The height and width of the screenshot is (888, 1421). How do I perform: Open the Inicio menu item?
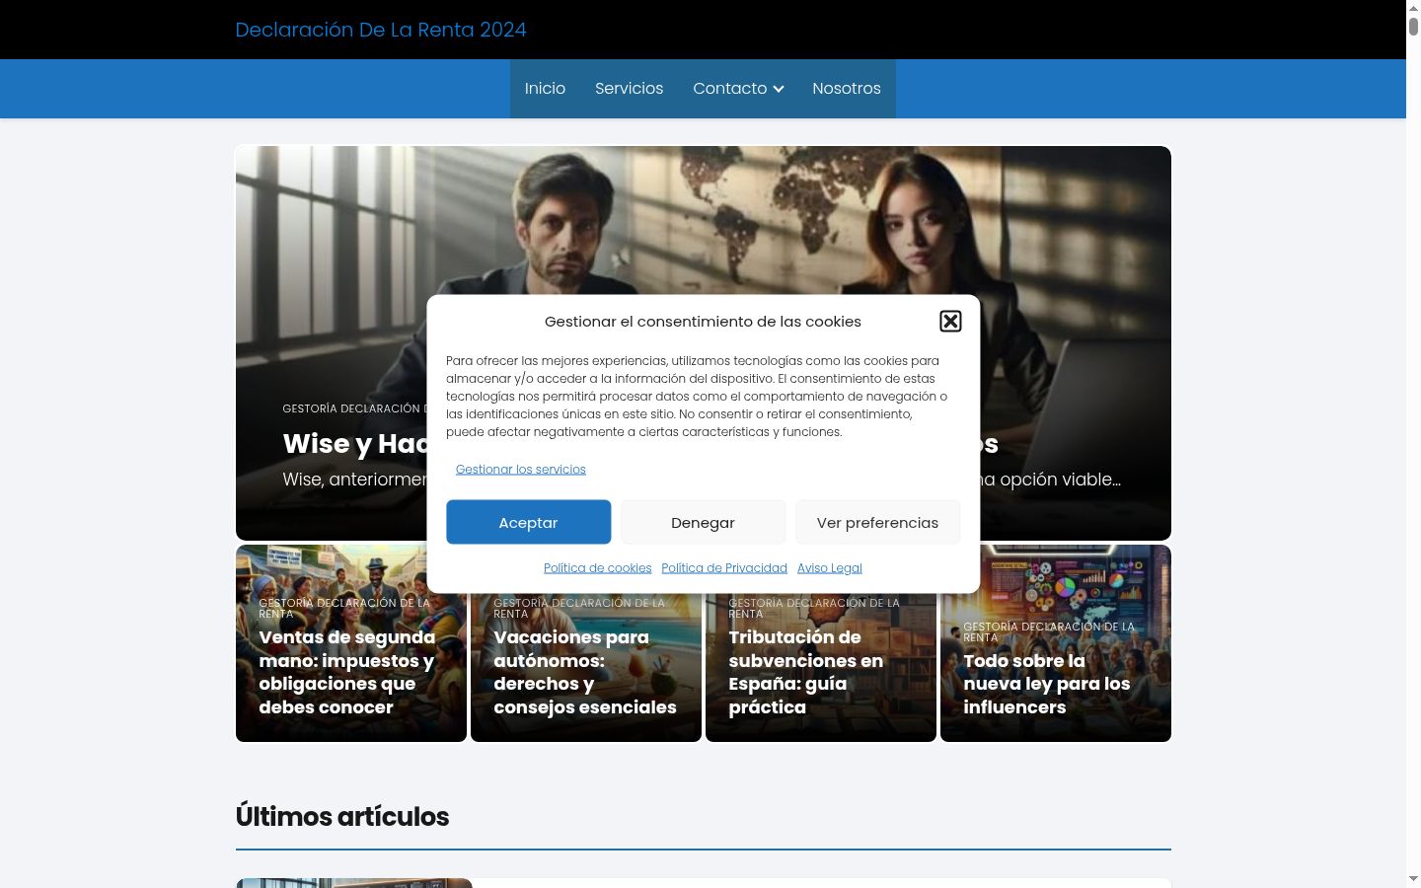pyautogui.click(x=545, y=89)
